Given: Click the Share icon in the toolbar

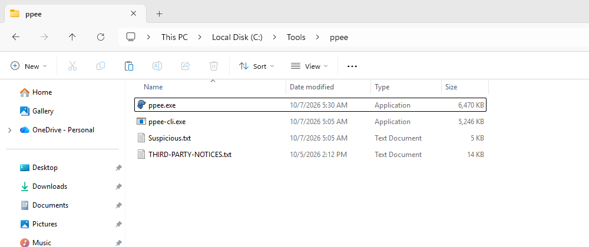Looking at the screenshot, I should pos(186,66).
